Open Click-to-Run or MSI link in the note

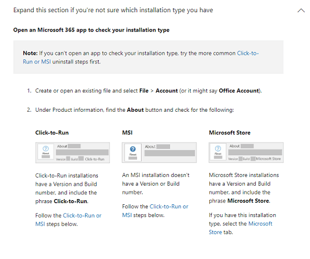pos(141,58)
